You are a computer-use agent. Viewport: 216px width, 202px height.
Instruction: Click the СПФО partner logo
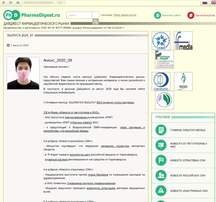click(161, 40)
